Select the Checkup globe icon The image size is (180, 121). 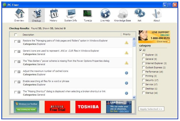tap(36, 14)
